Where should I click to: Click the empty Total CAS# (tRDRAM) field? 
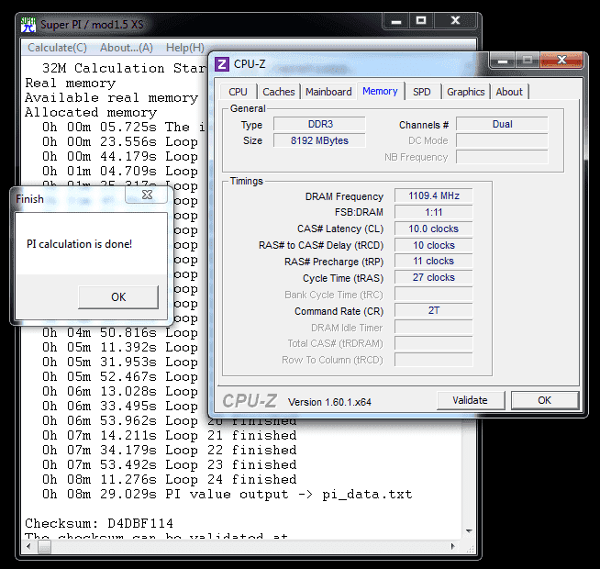(434, 343)
